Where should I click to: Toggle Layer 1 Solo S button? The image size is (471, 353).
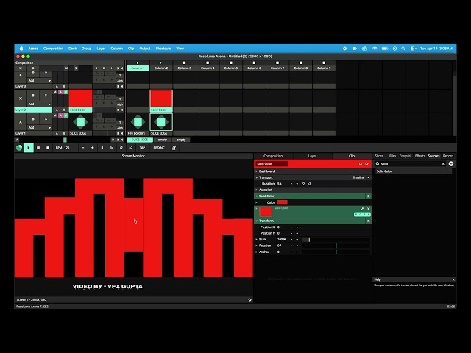tap(46, 119)
